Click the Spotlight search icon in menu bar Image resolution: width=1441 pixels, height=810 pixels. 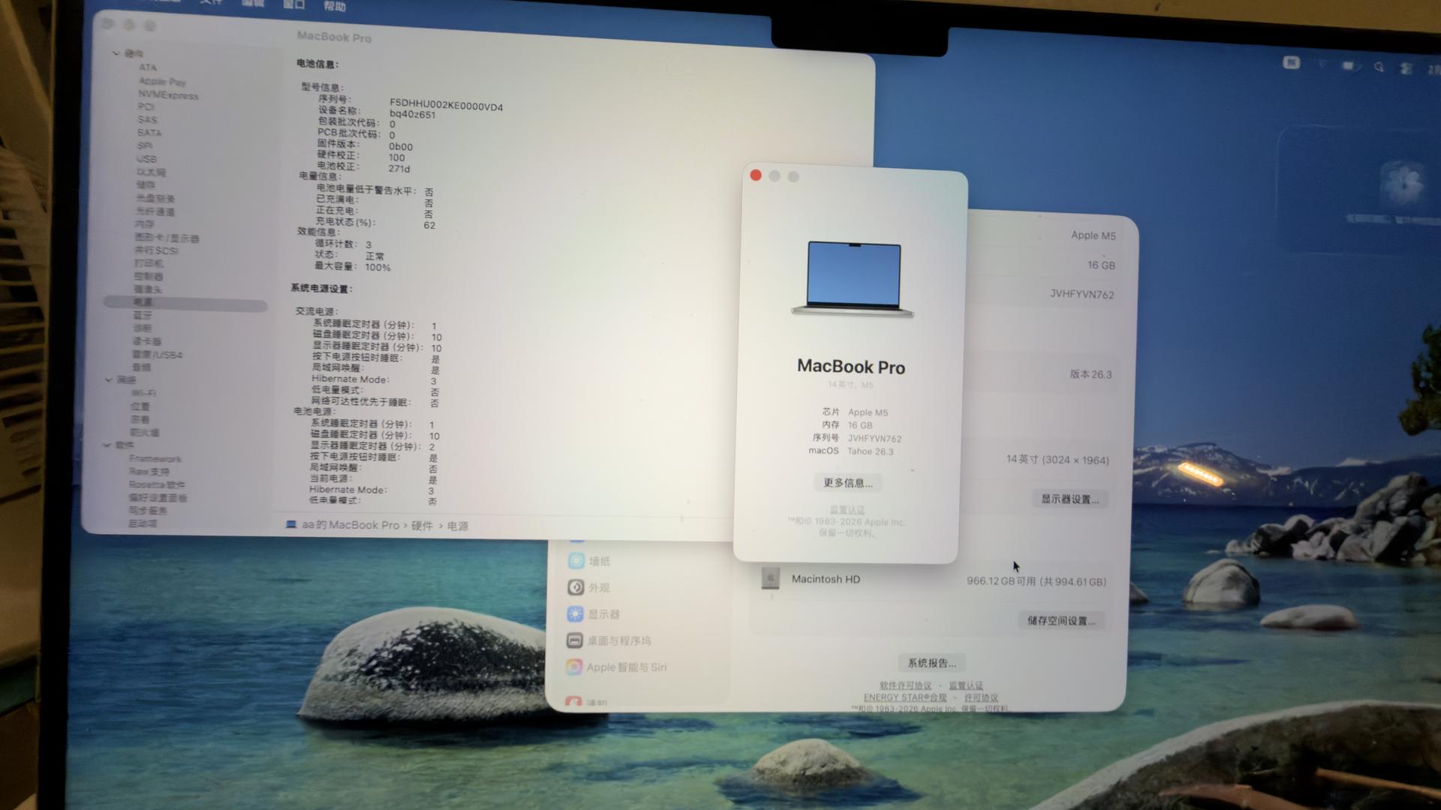point(1379,67)
